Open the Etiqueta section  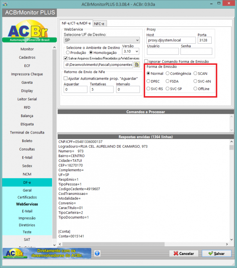[27, 124]
